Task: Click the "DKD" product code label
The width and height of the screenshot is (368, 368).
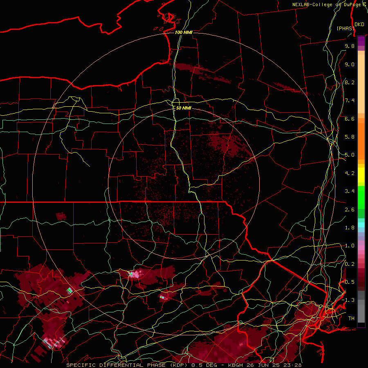Action: tap(359, 25)
